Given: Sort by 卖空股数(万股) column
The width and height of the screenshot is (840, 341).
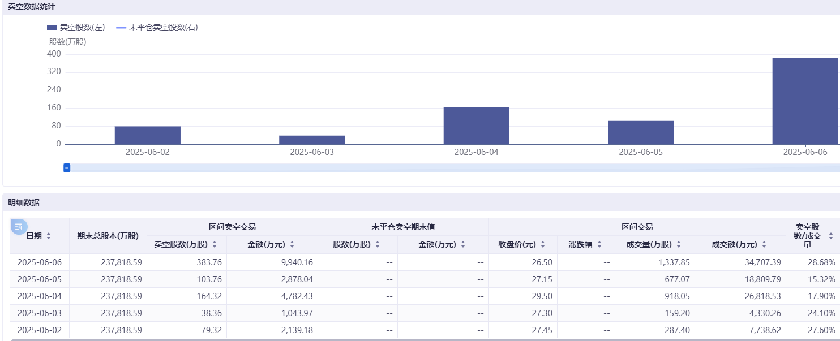Looking at the screenshot, I should point(215,244).
